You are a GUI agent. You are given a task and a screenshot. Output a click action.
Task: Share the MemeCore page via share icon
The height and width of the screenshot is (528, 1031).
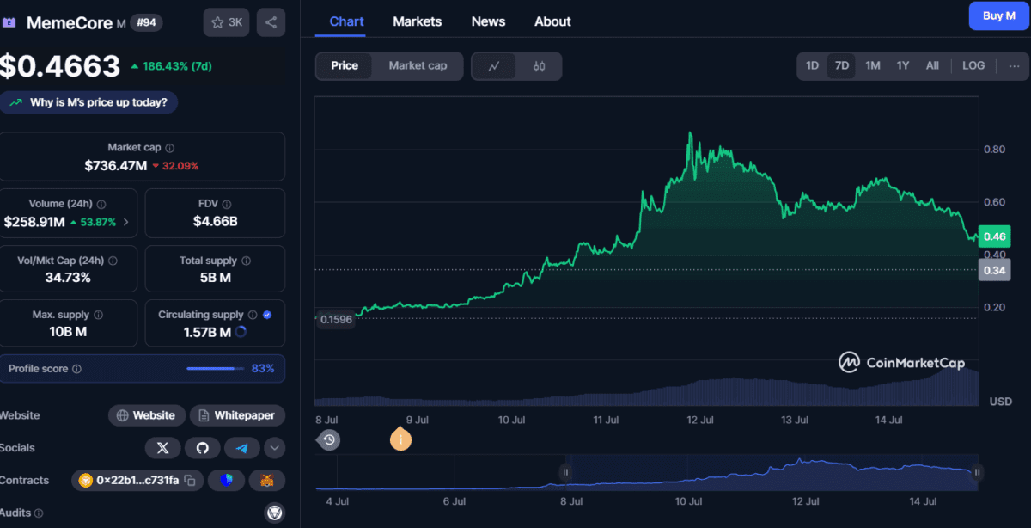click(x=271, y=22)
